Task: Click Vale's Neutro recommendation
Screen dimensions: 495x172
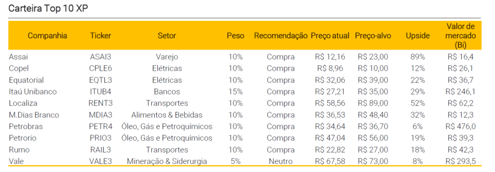Action: pyautogui.click(x=281, y=161)
